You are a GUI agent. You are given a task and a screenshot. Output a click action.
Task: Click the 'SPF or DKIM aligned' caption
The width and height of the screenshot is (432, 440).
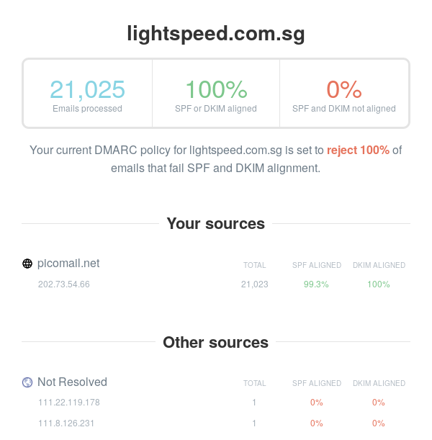pyautogui.click(x=216, y=109)
